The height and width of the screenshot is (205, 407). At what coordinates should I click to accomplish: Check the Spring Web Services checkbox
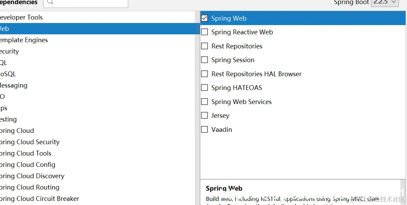click(x=205, y=101)
